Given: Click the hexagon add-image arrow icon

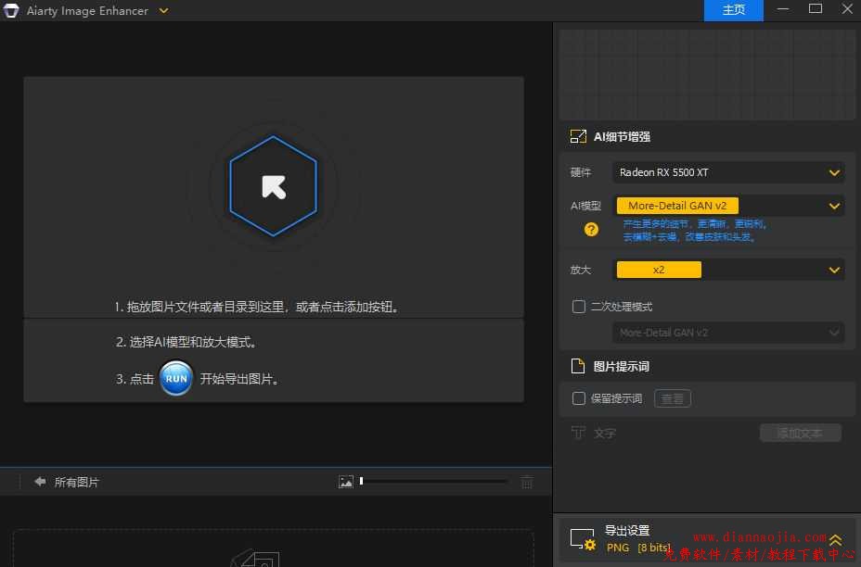Looking at the screenshot, I should 274,186.
